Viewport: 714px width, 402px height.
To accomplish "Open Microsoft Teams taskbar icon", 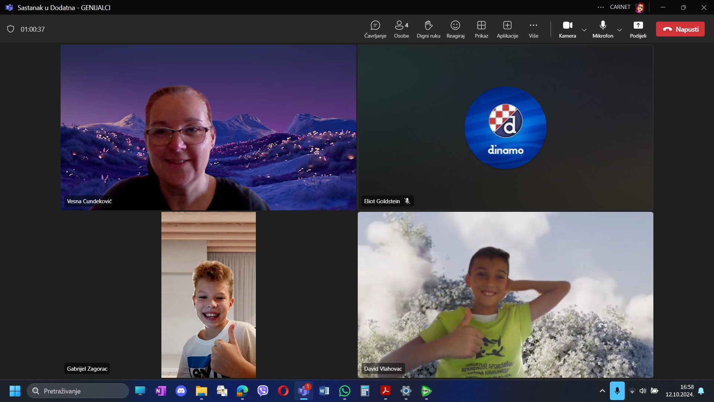I will tap(304, 391).
